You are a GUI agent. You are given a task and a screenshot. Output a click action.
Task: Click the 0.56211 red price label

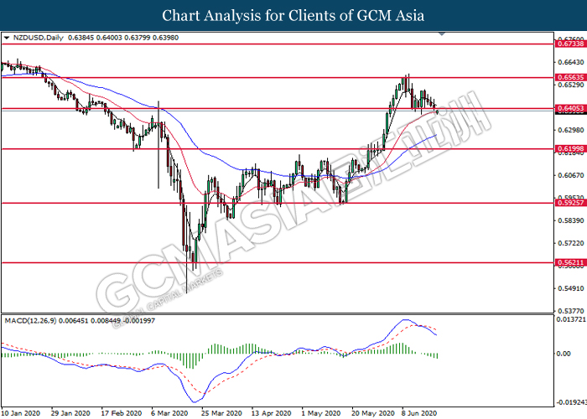570,262
